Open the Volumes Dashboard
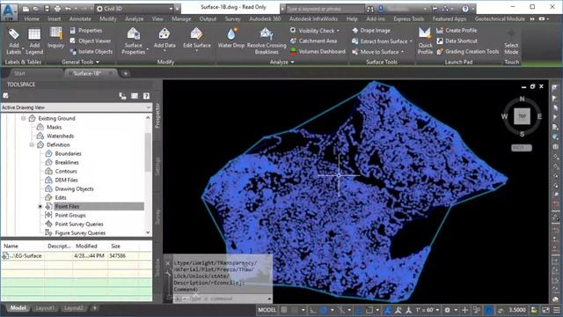 (x=318, y=52)
